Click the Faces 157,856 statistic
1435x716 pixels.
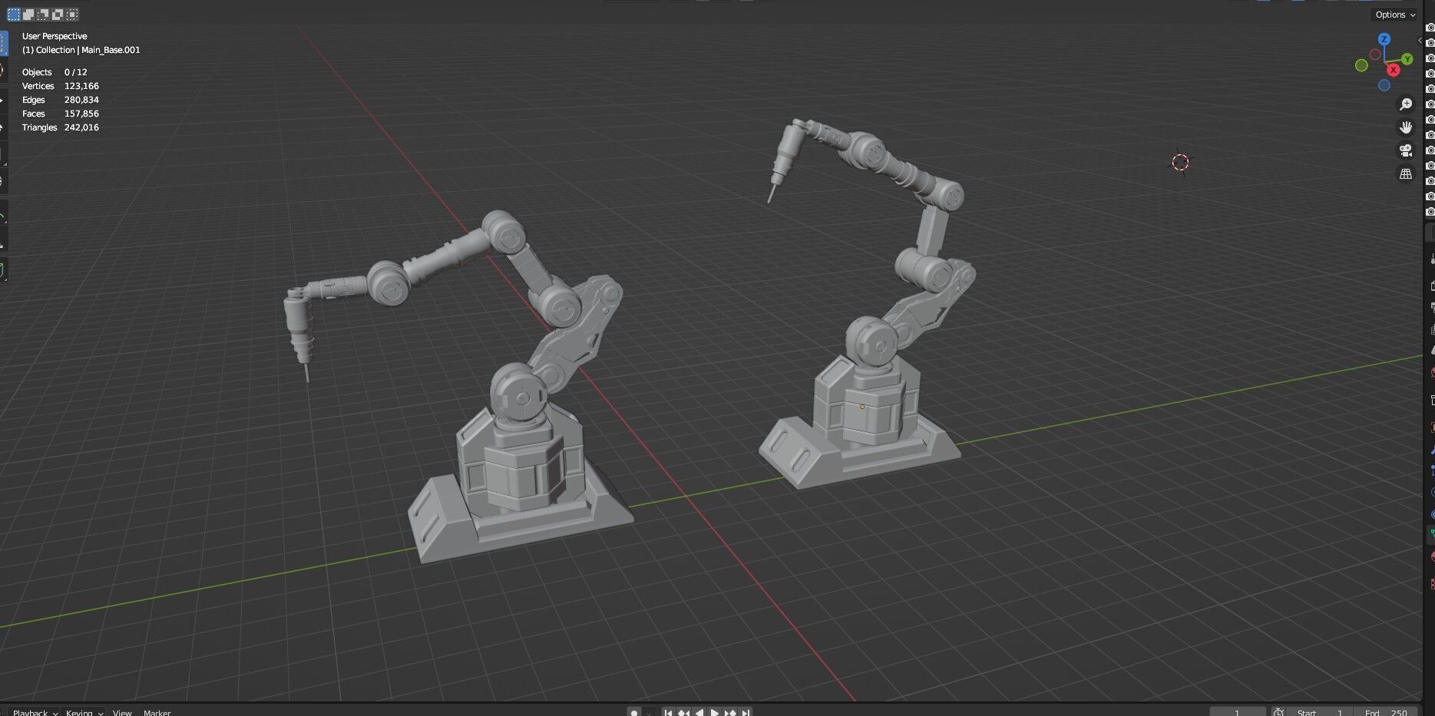coord(61,114)
